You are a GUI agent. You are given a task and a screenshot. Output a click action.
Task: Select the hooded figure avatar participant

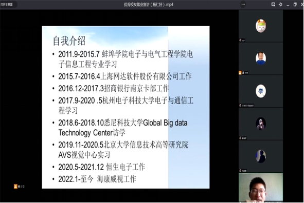pos(261,124)
